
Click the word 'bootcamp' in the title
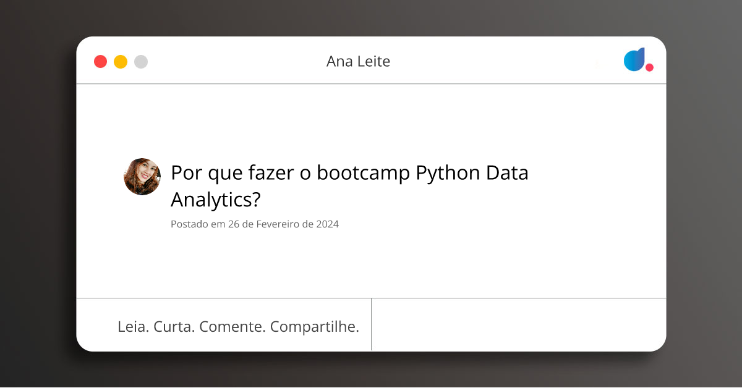click(x=364, y=174)
